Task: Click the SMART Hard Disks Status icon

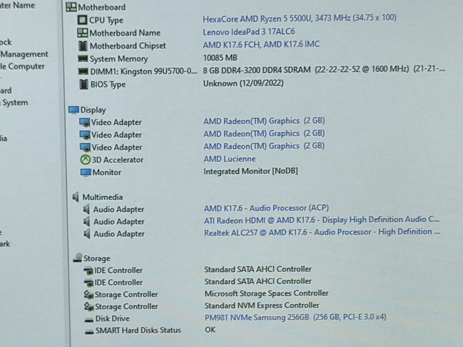Action: pyautogui.click(x=89, y=331)
